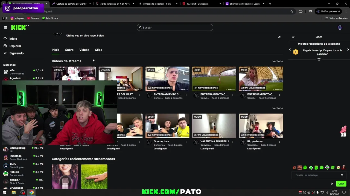The image size is (350, 196).
Task: Open options for 45:51 ENTRENAMIENTO video
Action: click(x=233, y=95)
